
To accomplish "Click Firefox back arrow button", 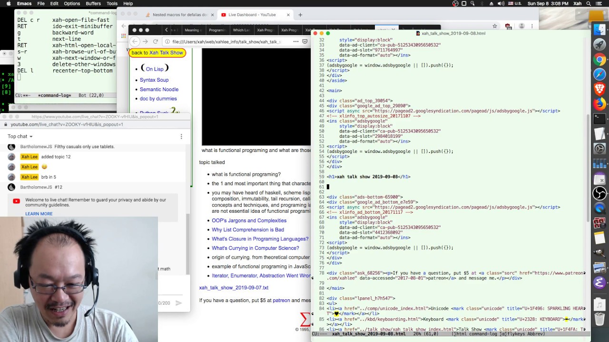I will [x=135, y=41].
